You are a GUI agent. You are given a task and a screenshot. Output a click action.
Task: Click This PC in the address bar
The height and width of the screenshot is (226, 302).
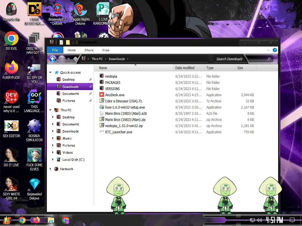click(x=97, y=59)
